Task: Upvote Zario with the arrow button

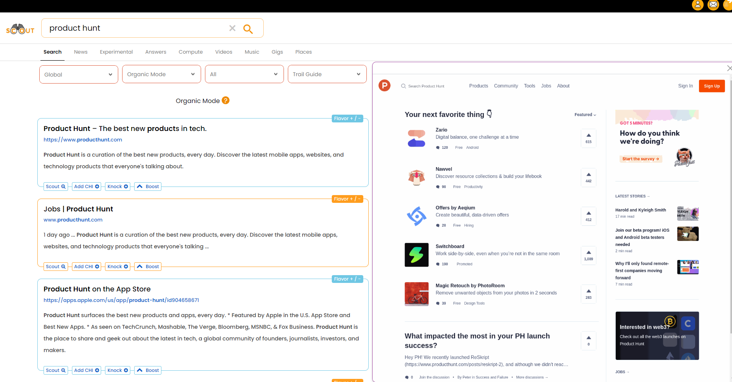Action: pyautogui.click(x=588, y=138)
